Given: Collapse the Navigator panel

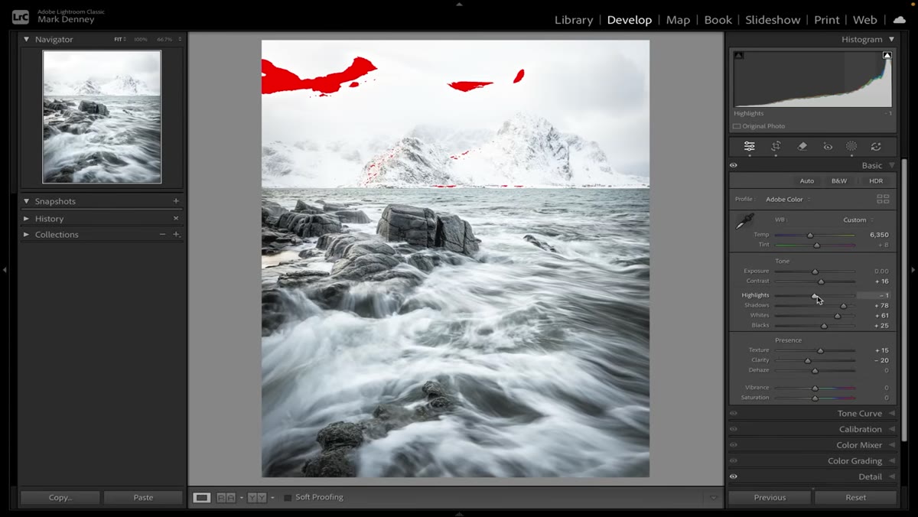Looking at the screenshot, I should point(26,39).
